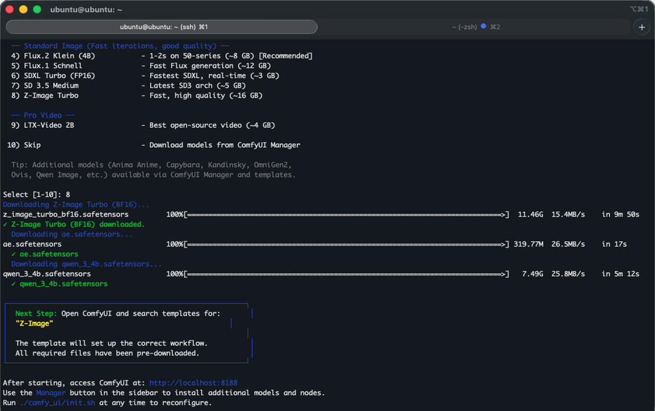Click the Select [1-10]: 8 prompt line
Image resolution: width=655 pixels, height=411 pixels.
pos(36,195)
